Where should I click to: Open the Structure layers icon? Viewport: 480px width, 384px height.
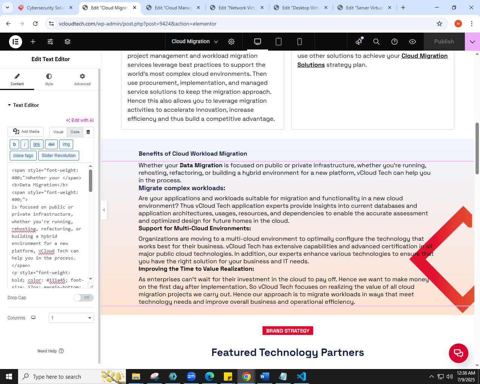(67, 42)
